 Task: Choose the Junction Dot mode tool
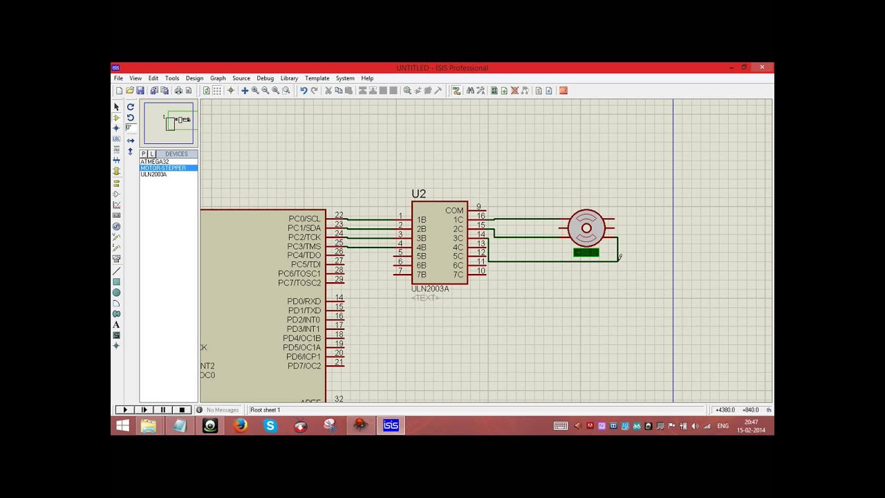pos(116,128)
